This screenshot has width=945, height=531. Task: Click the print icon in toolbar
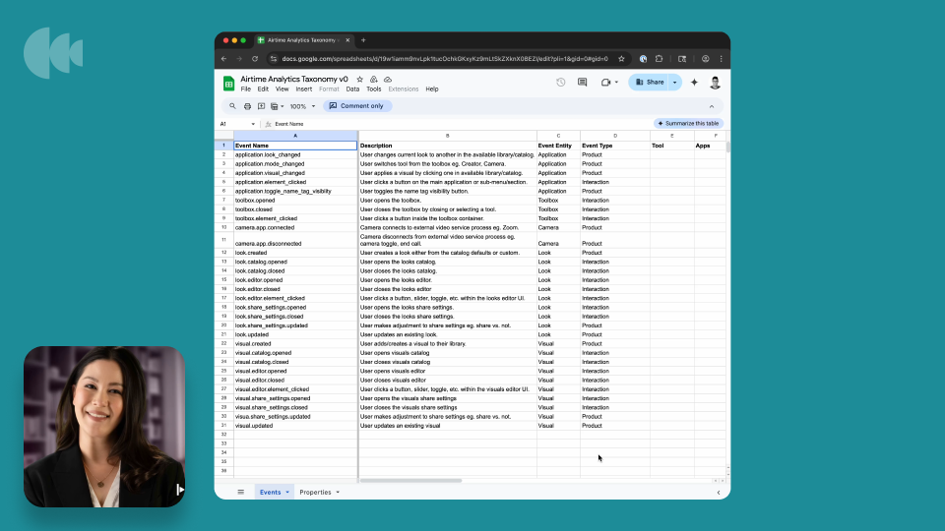click(247, 106)
